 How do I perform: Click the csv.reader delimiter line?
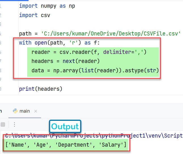tap(89, 52)
